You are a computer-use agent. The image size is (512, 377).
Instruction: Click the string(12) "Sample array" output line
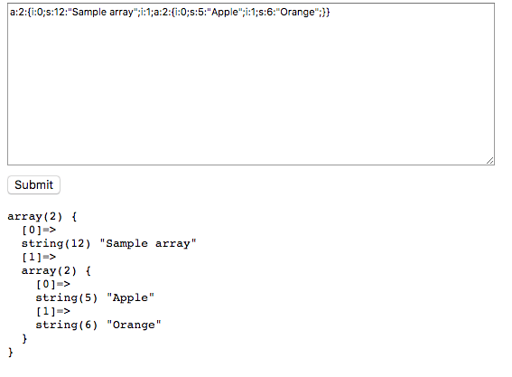pyautogui.click(x=108, y=243)
